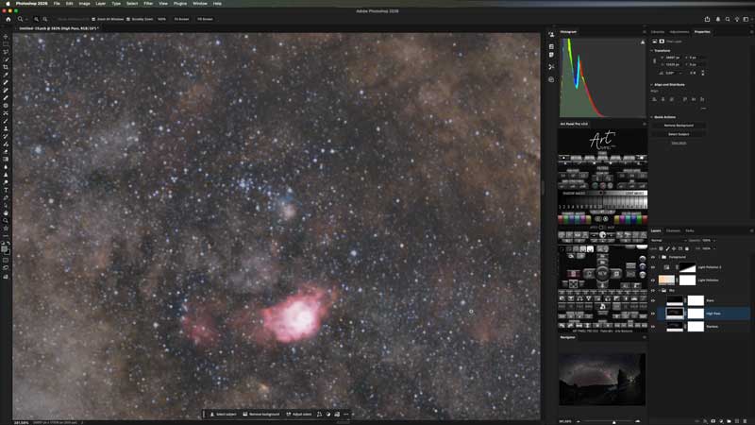
Task: Select the Hand tool
Action: [6, 212]
